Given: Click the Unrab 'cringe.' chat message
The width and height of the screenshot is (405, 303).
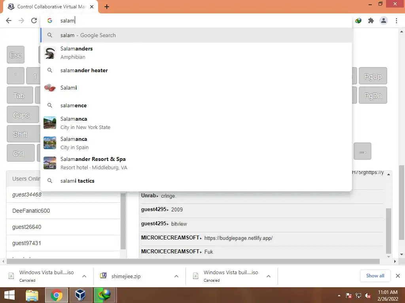Looking at the screenshot, I should coord(262,196).
